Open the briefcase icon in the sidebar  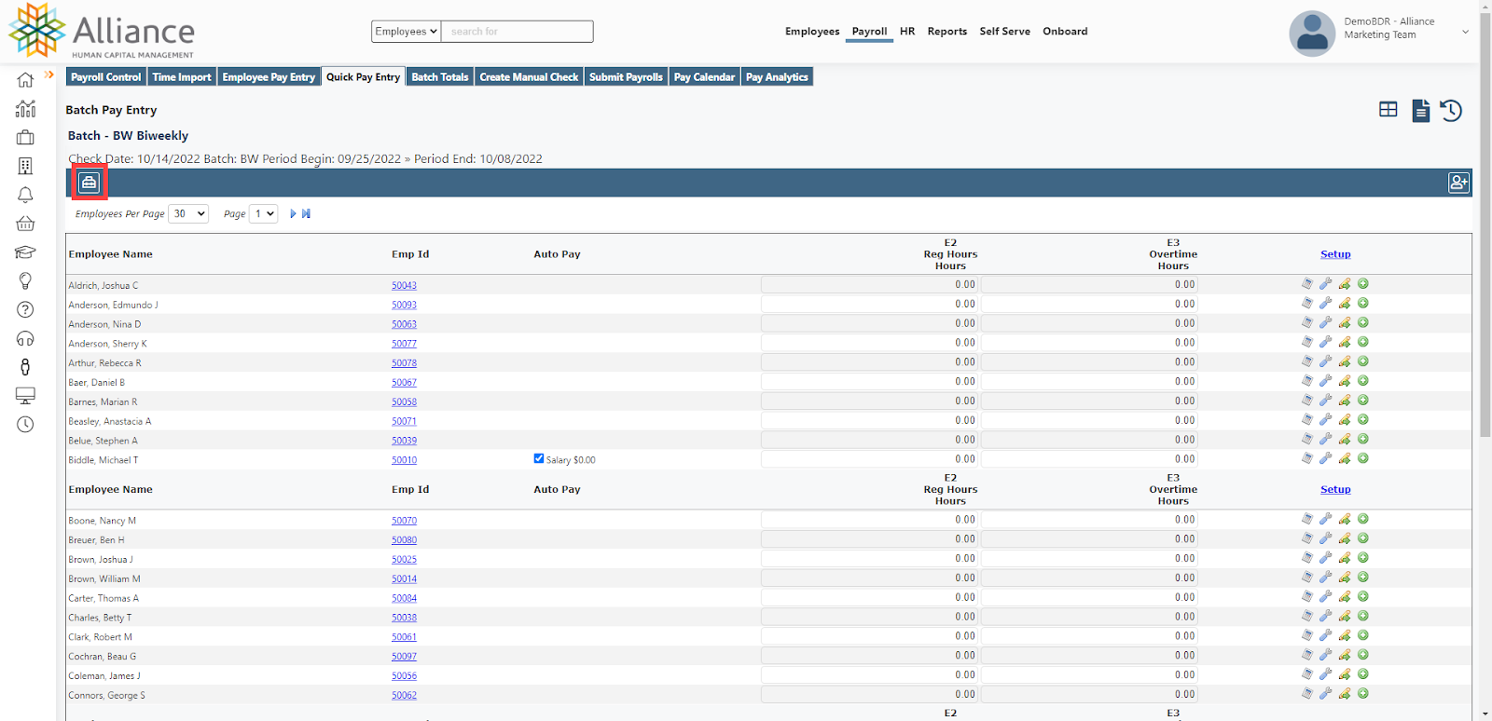click(x=25, y=138)
